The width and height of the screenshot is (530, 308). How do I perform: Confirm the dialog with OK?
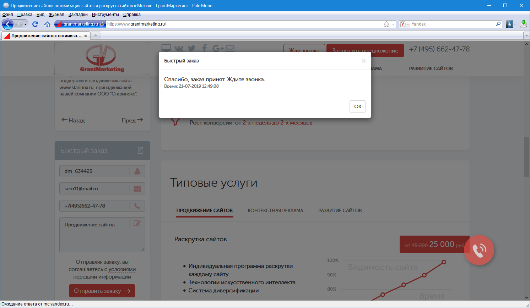(x=358, y=106)
